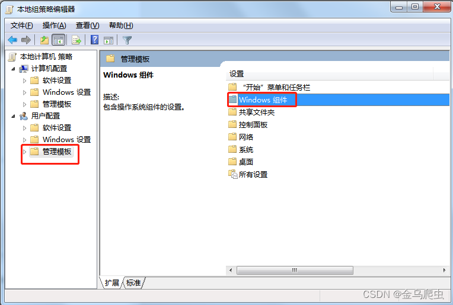
Task: Click the horizontal scrollbar right arrow
Action: point(444,270)
